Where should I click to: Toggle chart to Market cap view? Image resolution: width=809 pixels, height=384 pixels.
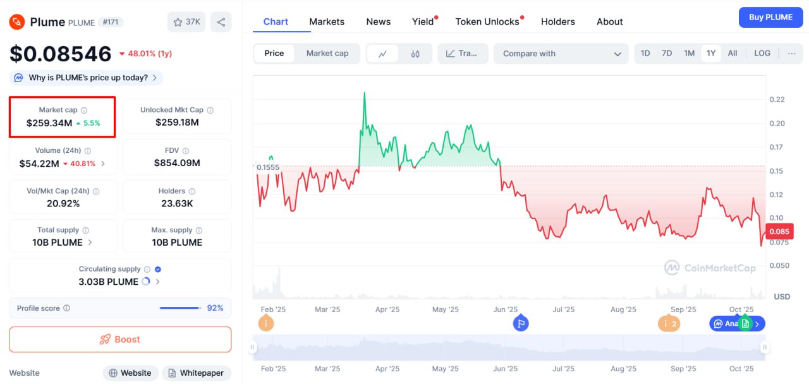327,54
